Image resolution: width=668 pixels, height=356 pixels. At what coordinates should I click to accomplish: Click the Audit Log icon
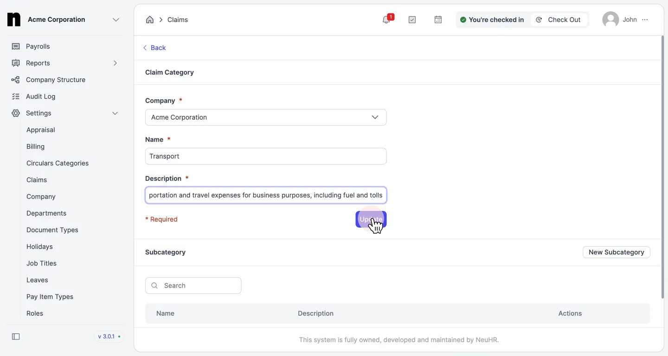point(16,96)
